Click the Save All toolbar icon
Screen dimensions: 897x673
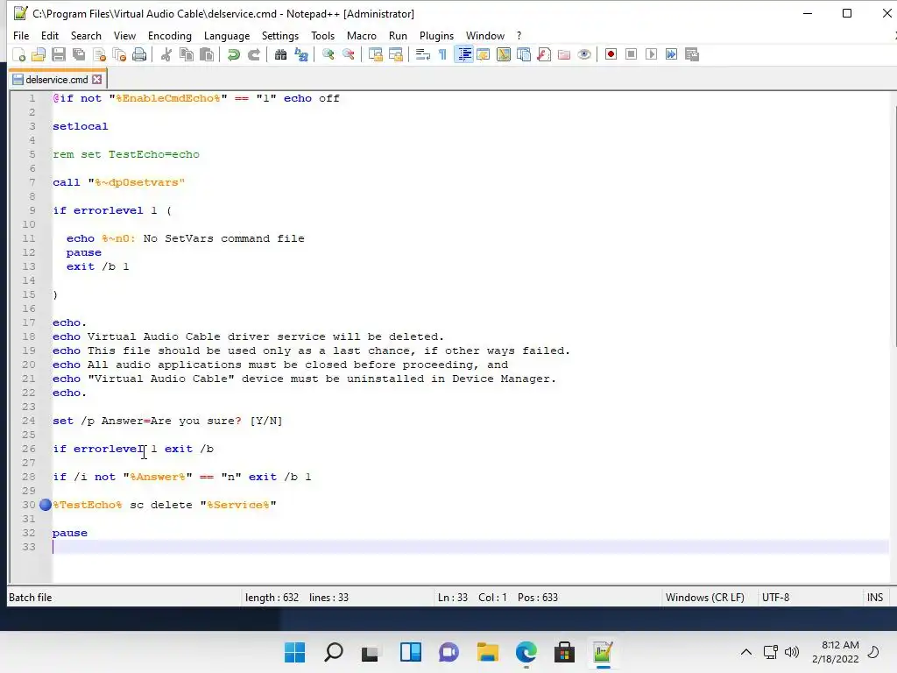tap(79, 54)
